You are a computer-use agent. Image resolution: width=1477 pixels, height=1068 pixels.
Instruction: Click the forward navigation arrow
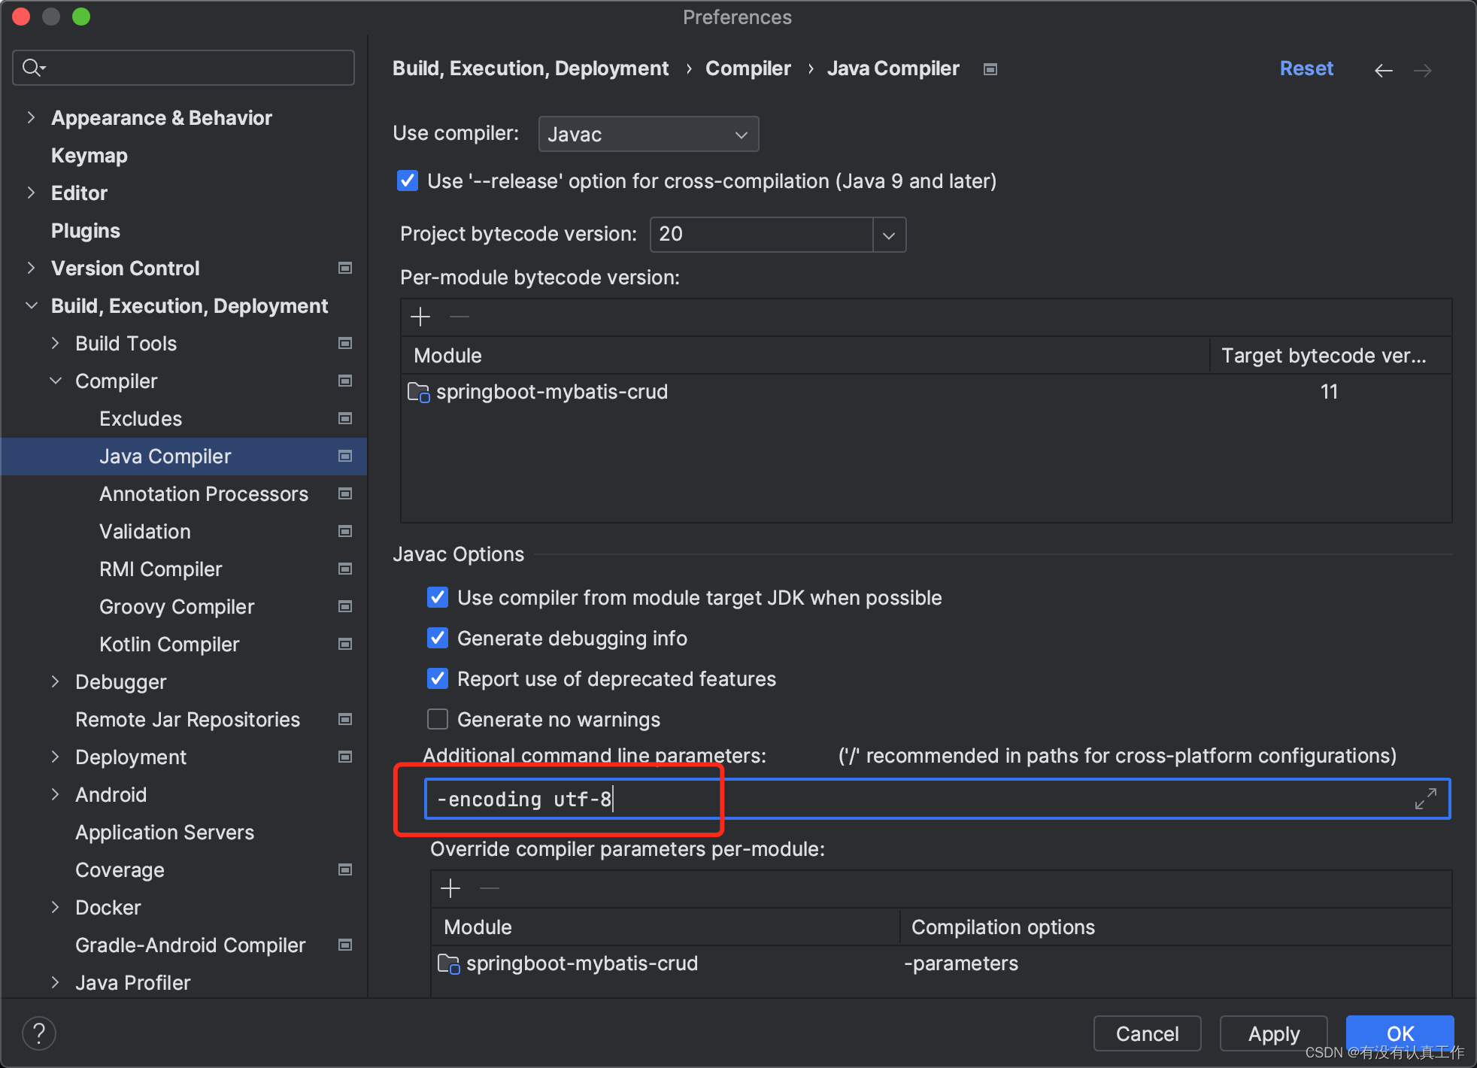pos(1423,70)
